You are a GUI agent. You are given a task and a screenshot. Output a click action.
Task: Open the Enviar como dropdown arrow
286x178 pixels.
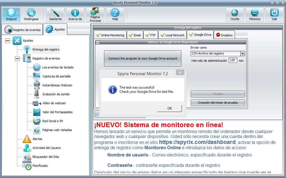[x=243, y=53]
